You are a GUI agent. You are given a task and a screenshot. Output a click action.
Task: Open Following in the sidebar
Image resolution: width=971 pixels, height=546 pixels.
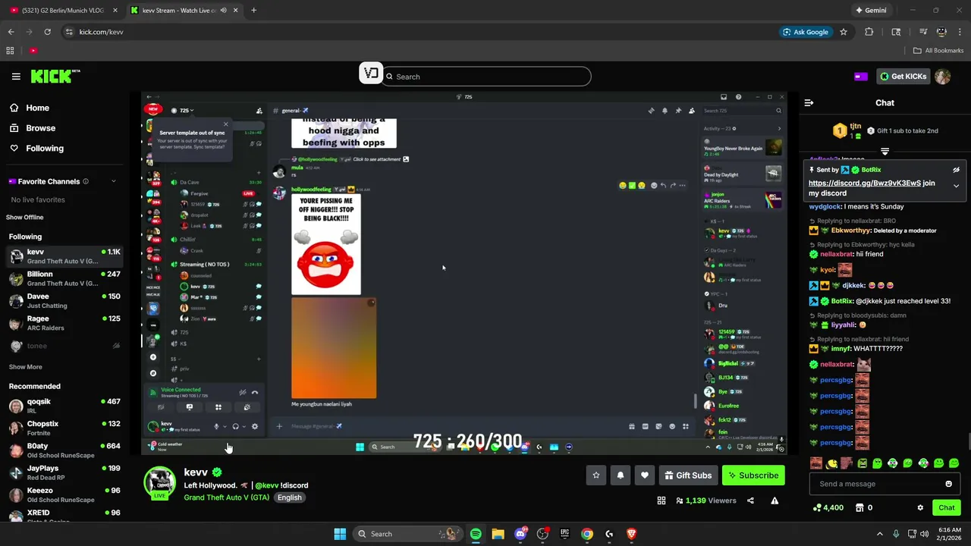36,149
